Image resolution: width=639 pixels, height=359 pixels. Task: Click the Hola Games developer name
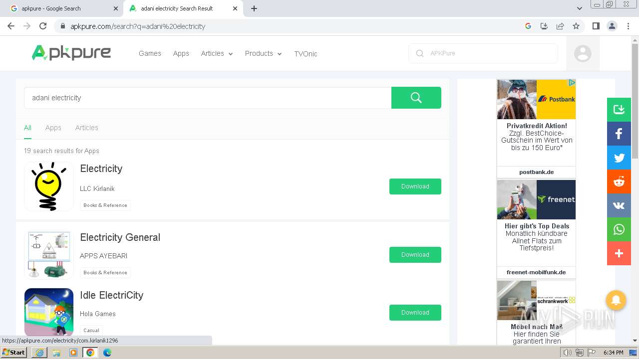click(x=98, y=314)
